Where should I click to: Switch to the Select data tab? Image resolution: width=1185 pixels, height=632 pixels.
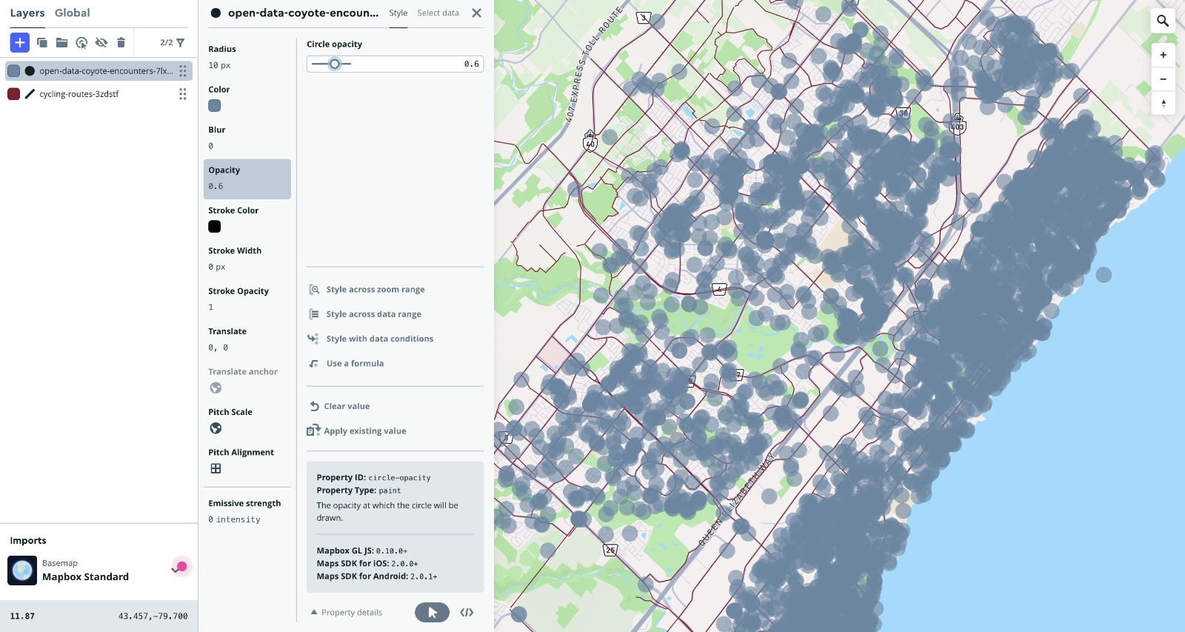438,13
